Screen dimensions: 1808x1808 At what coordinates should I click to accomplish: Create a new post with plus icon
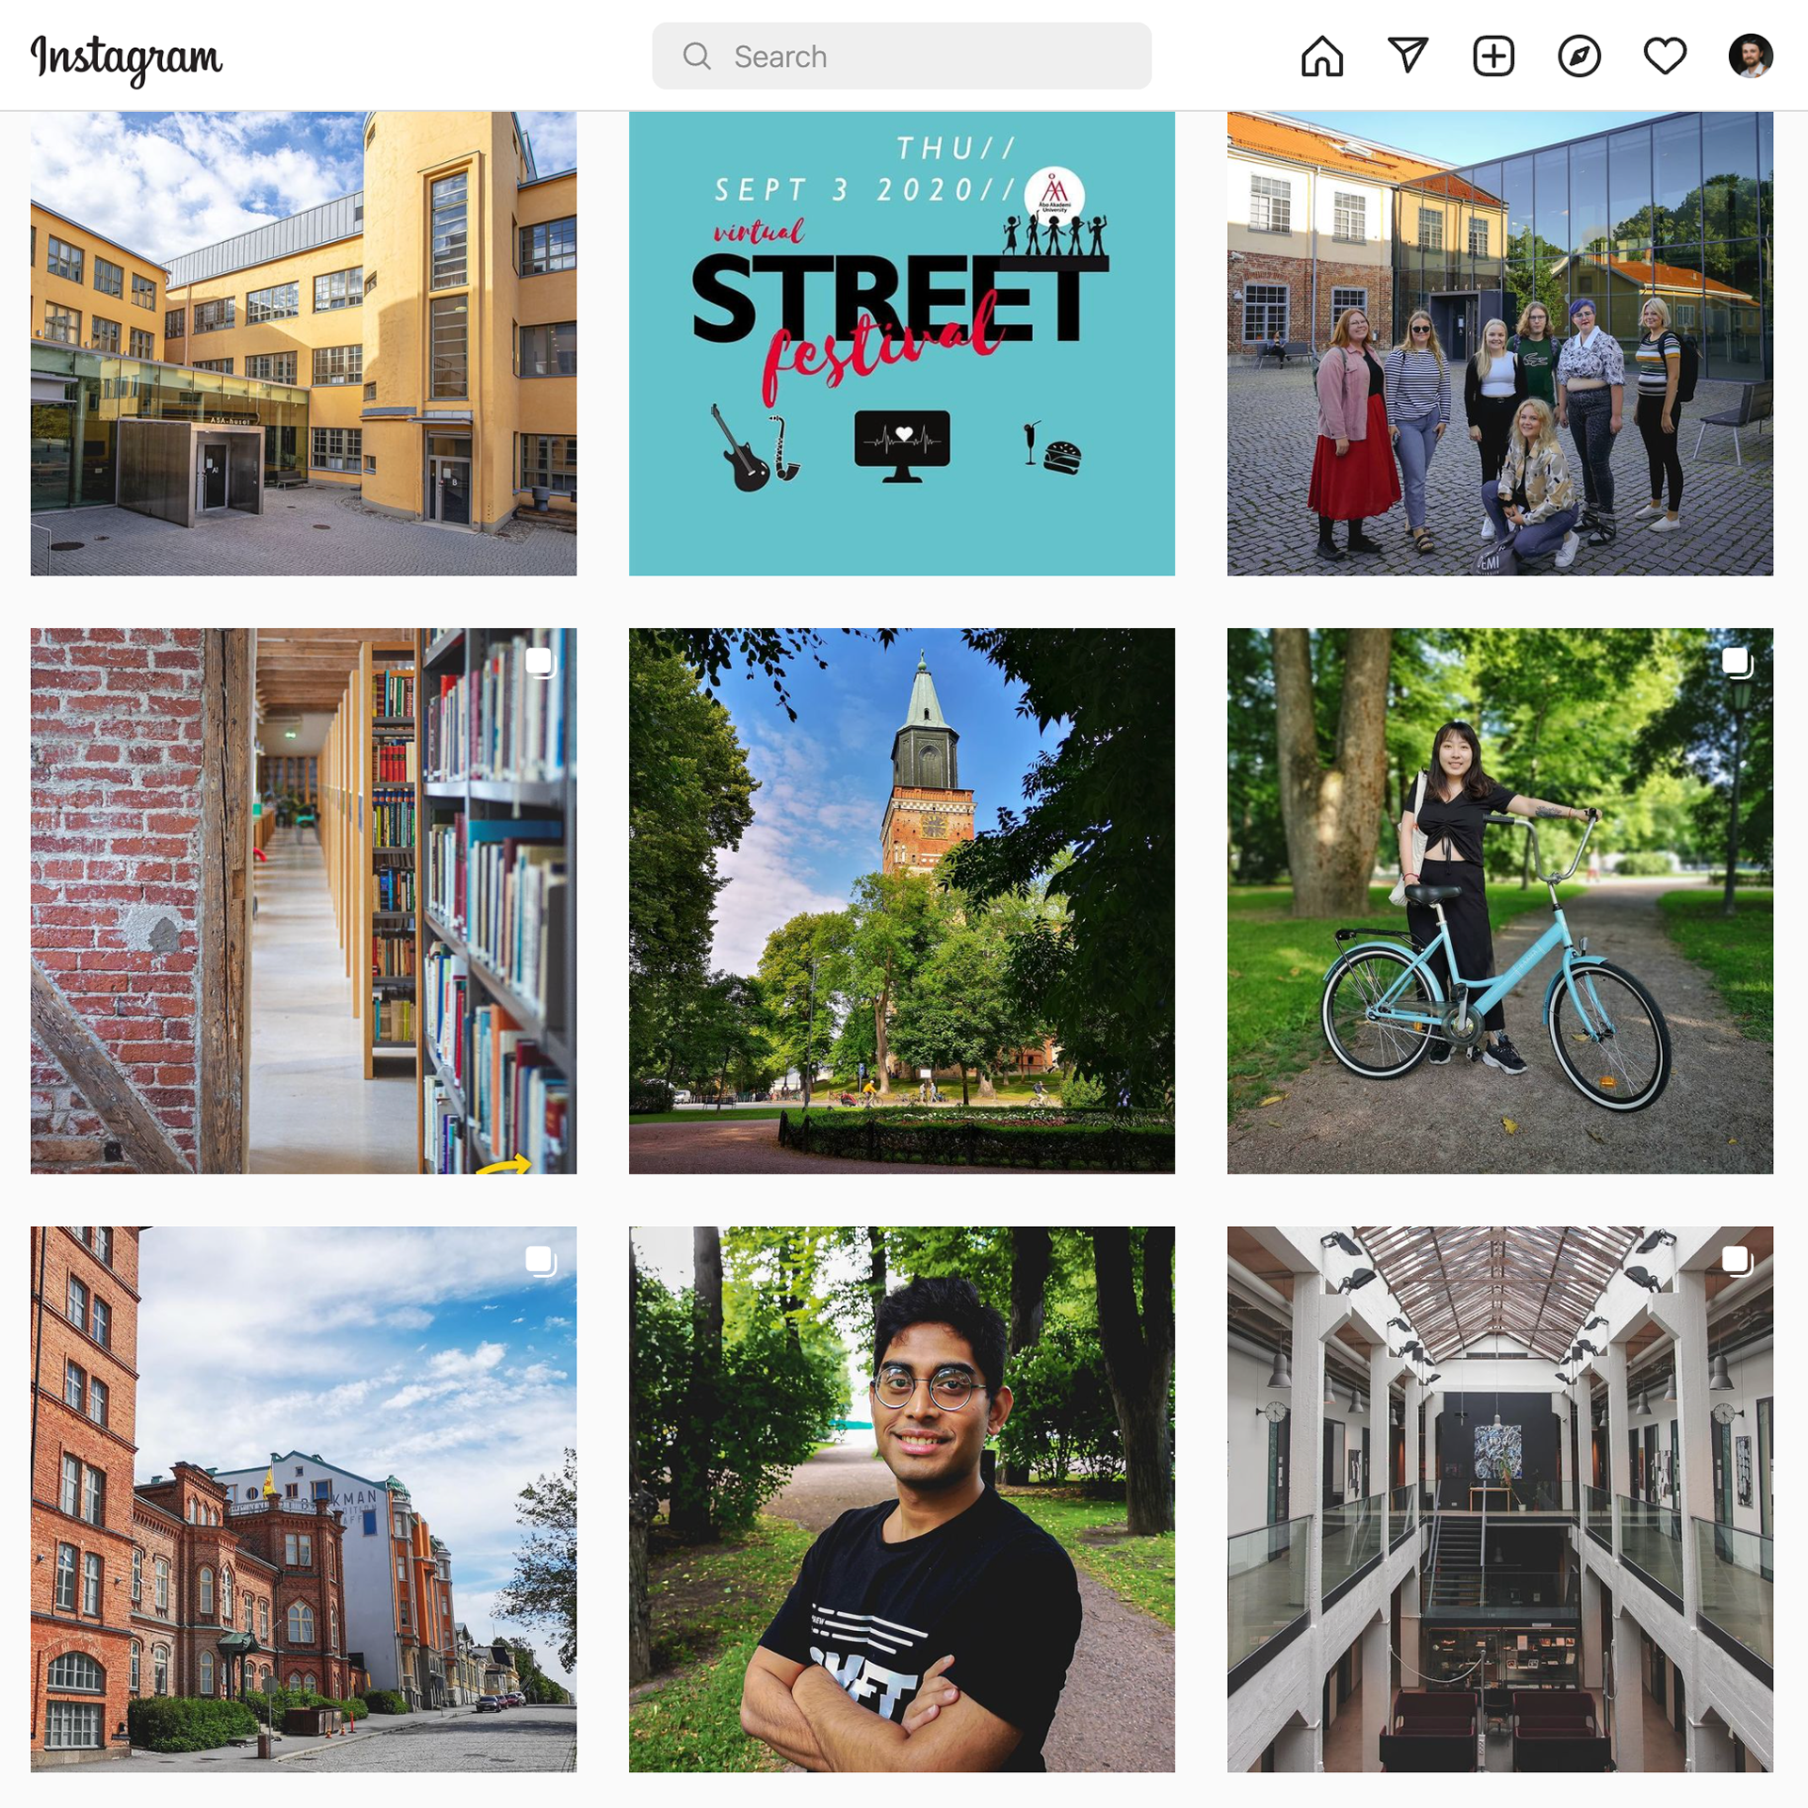[x=1493, y=56]
